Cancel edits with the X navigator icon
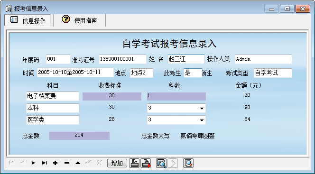This screenshot has width=315, height=174. click(100, 163)
